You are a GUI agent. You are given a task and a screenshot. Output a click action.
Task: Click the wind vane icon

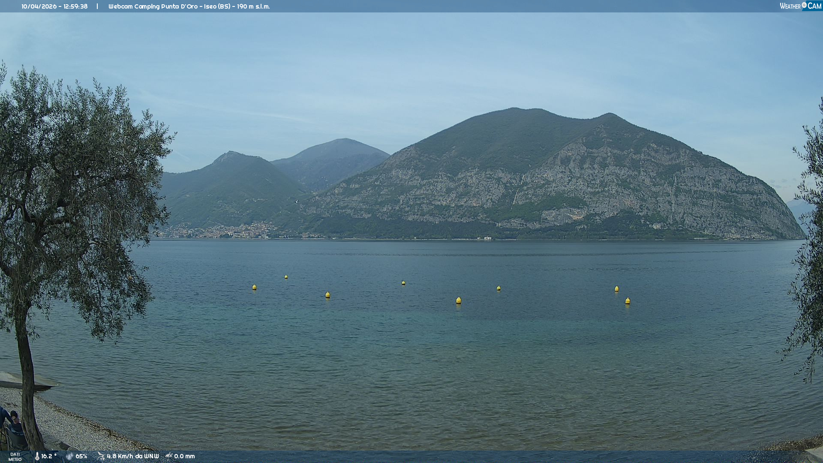click(101, 456)
